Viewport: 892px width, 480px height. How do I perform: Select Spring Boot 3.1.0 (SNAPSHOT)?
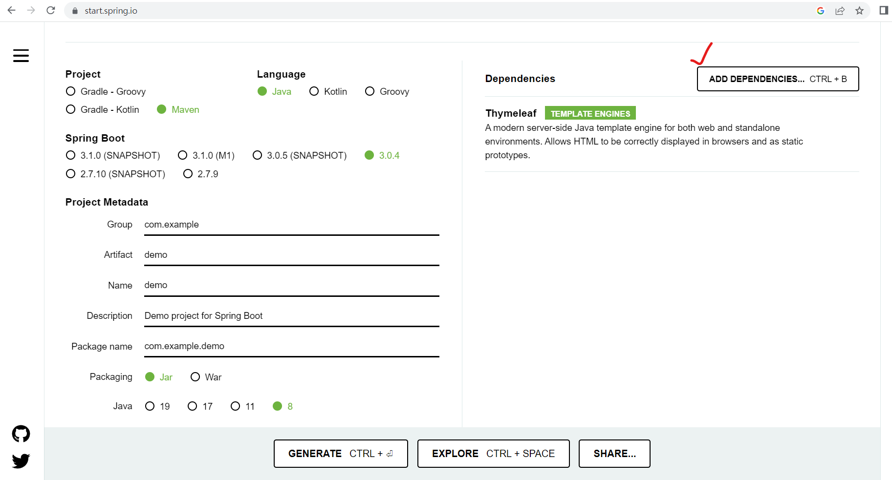click(113, 155)
